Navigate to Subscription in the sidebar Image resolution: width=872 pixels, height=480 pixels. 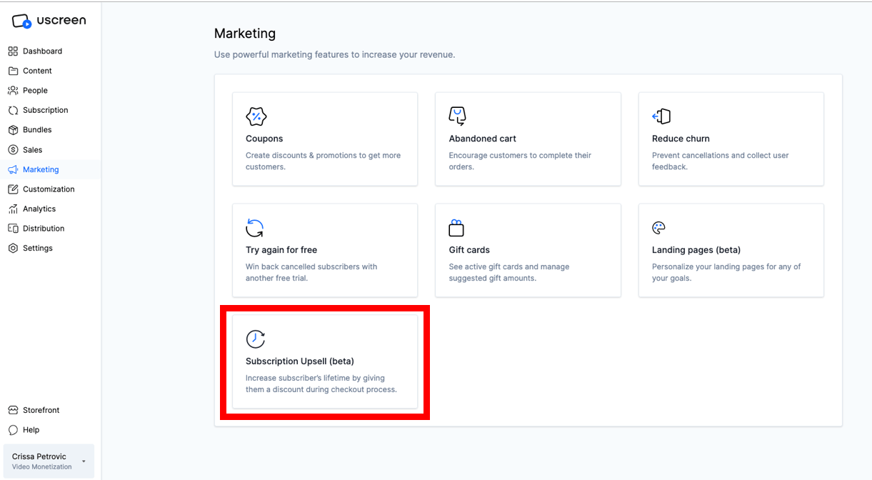(x=46, y=110)
